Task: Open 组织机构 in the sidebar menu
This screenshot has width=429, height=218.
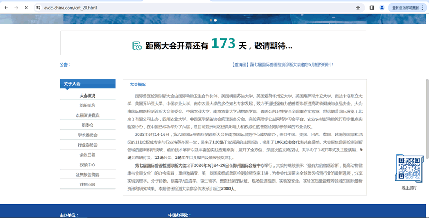Action: pos(87,105)
